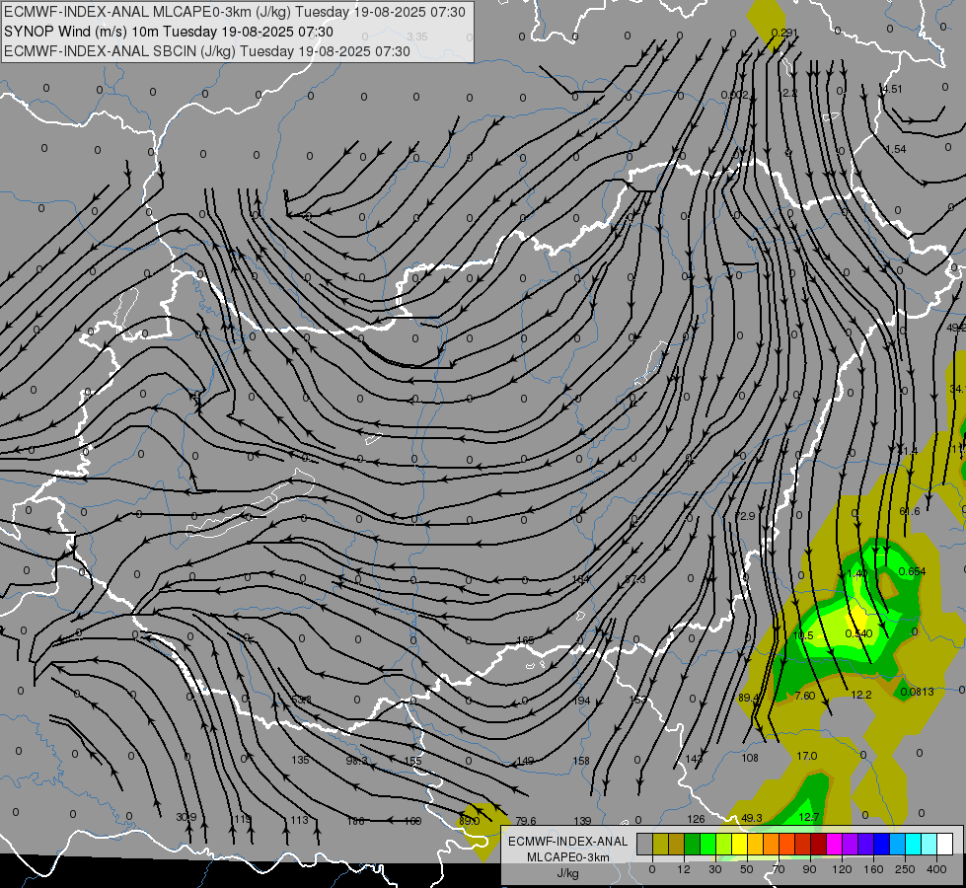
Task: Click the map value '10.5'
Action: pyautogui.click(x=803, y=635)
